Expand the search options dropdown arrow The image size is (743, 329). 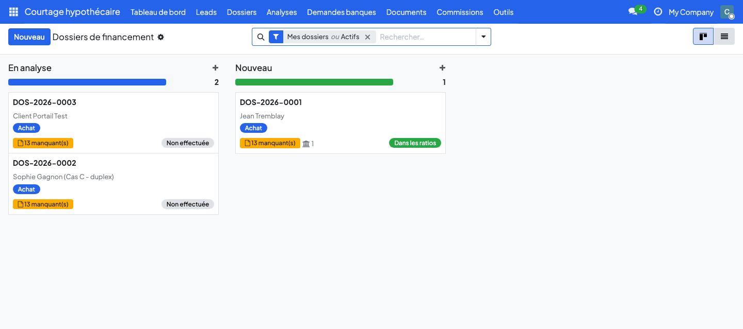click(483, 37)
